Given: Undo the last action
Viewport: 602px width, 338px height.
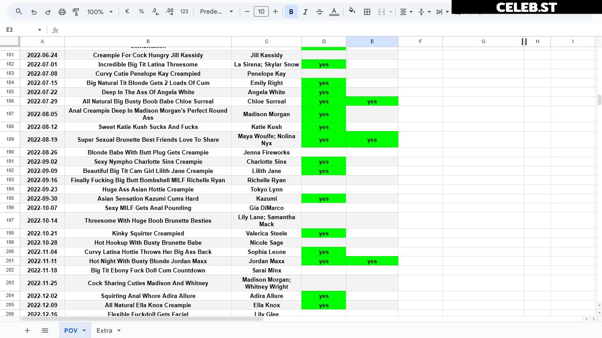Looking at the screenshot, I should pyautogui.click(x=34, y=12).
